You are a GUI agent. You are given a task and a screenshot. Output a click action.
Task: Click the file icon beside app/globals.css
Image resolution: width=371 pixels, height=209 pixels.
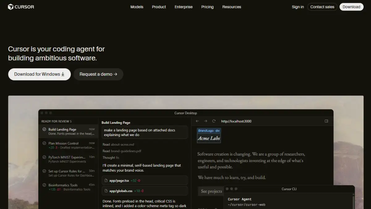[x=106, y=191]
